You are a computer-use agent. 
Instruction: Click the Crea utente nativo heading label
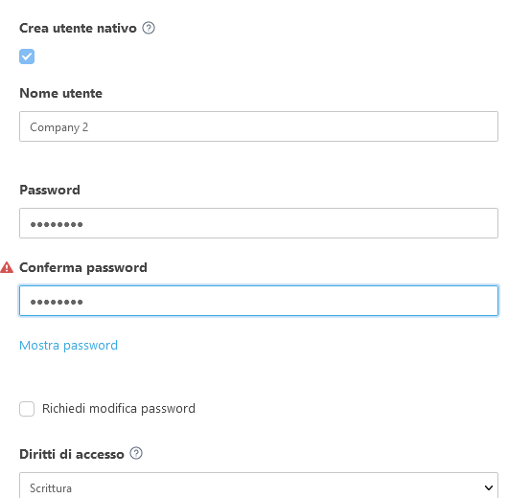(78, 28)
